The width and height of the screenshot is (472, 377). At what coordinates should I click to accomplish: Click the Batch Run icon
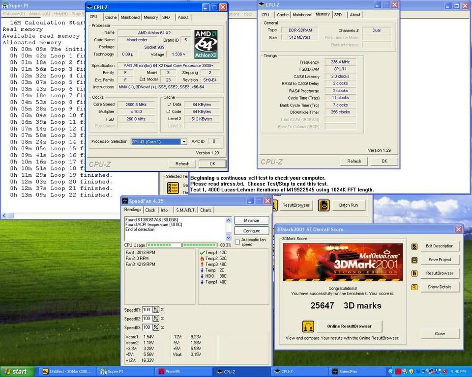323,205
